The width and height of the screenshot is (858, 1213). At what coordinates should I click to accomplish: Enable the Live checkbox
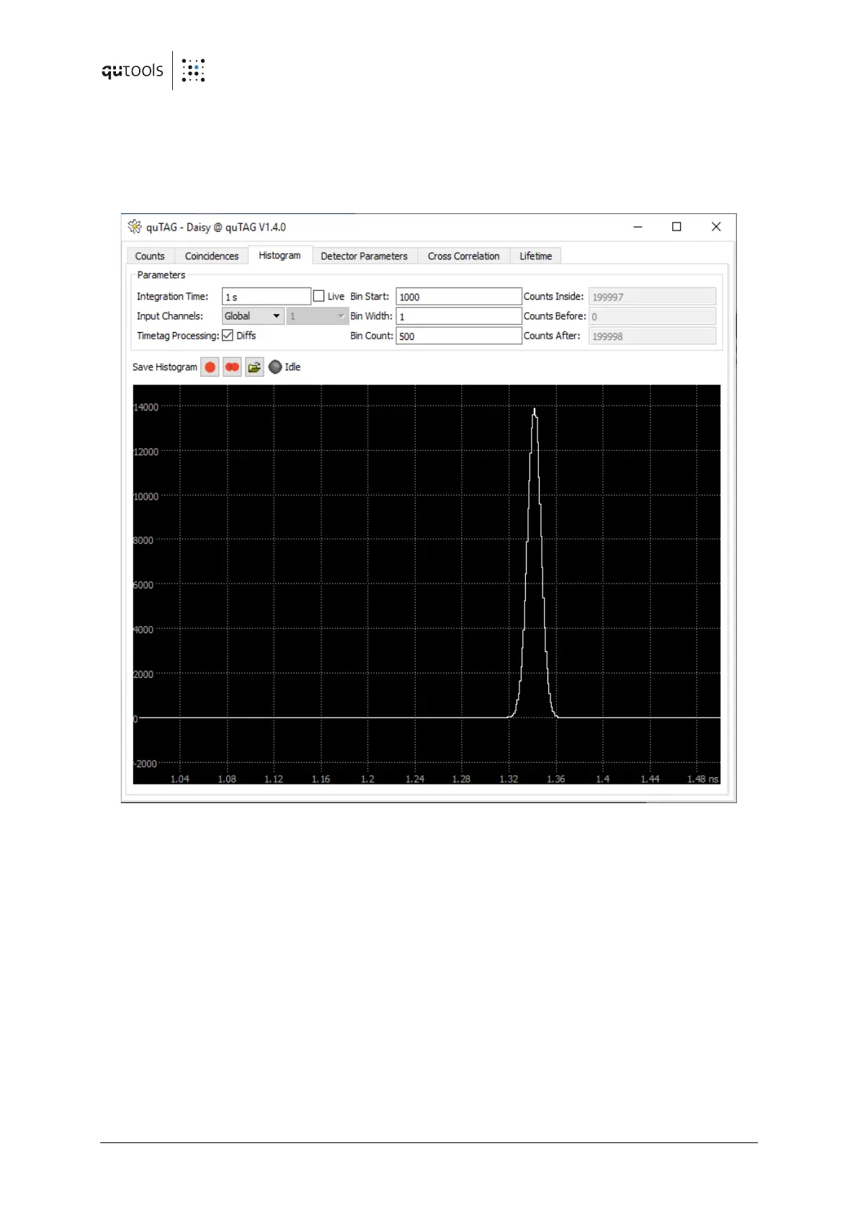pos(318,296)
